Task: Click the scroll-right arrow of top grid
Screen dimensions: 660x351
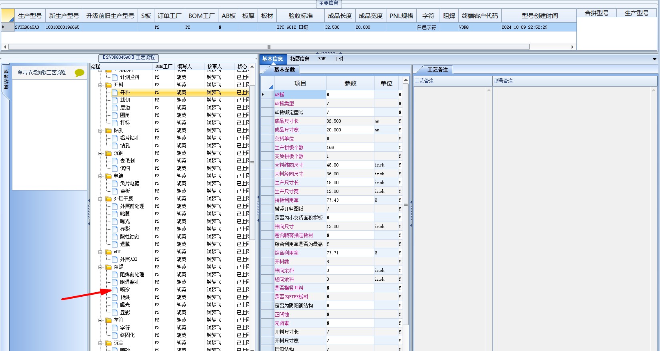Action: pos(572,47)
